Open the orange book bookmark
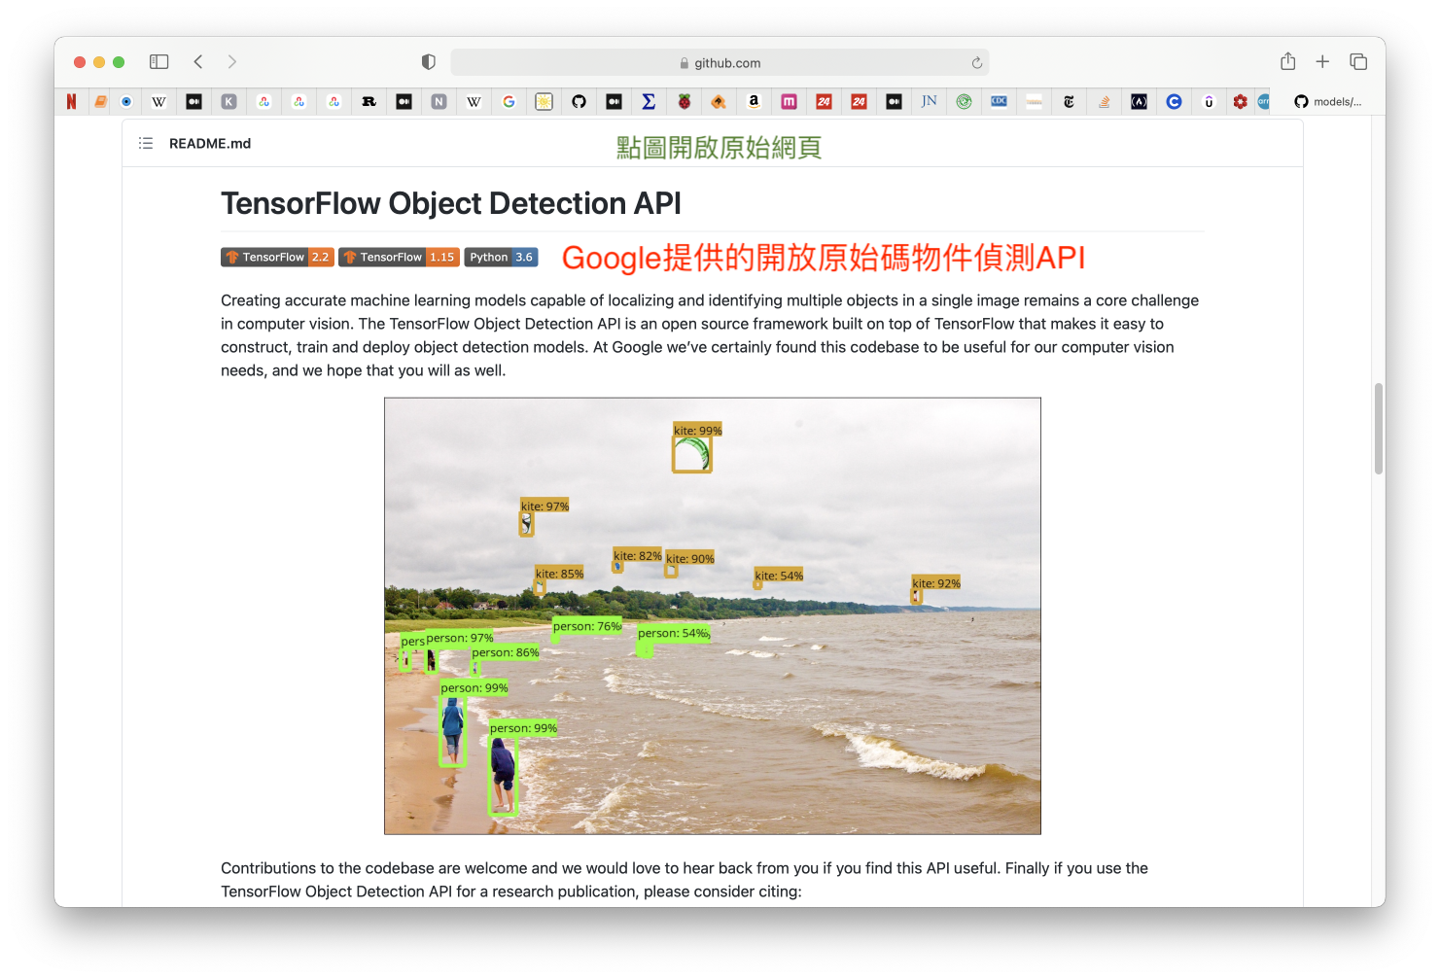Screen dimensions: 1440x979 coord(100,101)
